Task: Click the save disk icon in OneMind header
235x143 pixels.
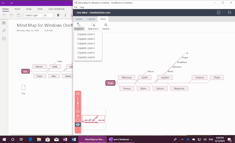Action: pos(229,12)
